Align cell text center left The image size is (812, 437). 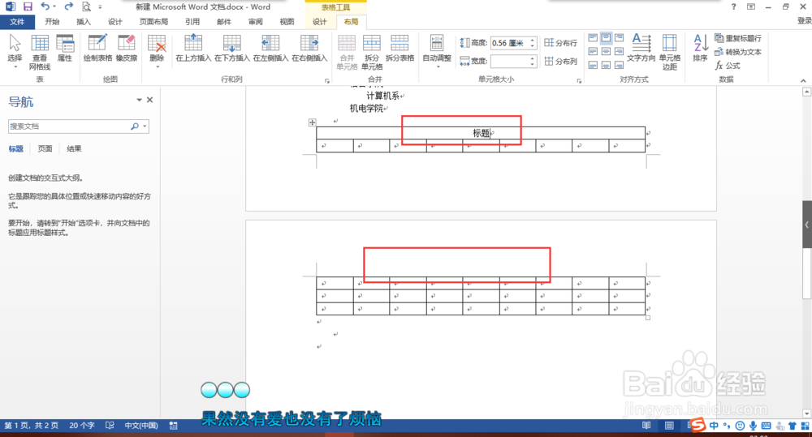[593, 51]
